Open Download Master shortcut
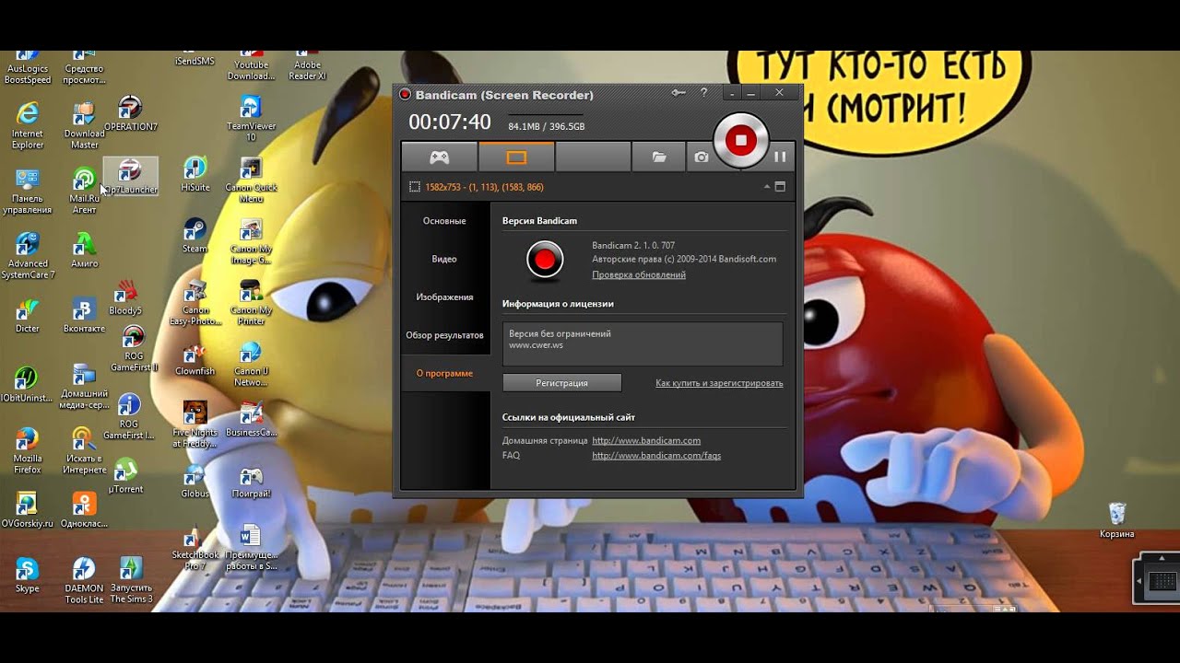Image resolution: width=1180 pixels, height=663 pixels. pyautogui.click(x=84, y=125)
